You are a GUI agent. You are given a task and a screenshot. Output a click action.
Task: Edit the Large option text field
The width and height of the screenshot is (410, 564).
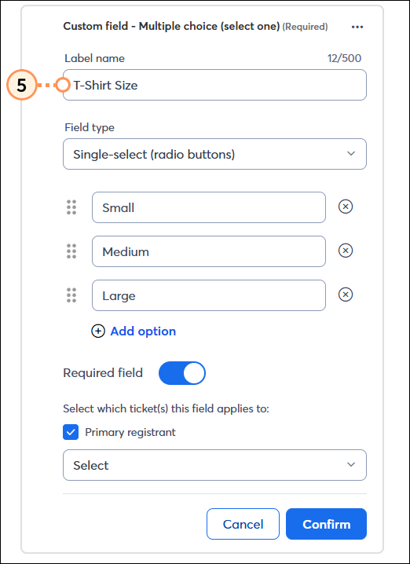point(209,295)
